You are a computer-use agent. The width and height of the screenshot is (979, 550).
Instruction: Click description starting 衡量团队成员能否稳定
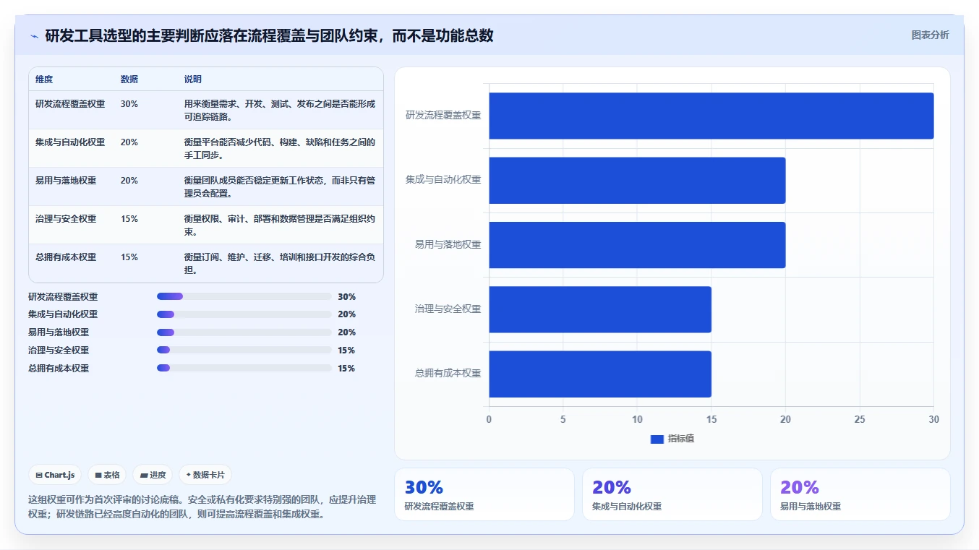click(280, 187)
